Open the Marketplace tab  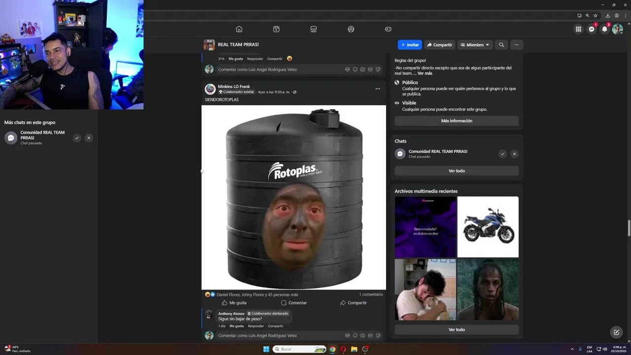click(x=314, y=29)
